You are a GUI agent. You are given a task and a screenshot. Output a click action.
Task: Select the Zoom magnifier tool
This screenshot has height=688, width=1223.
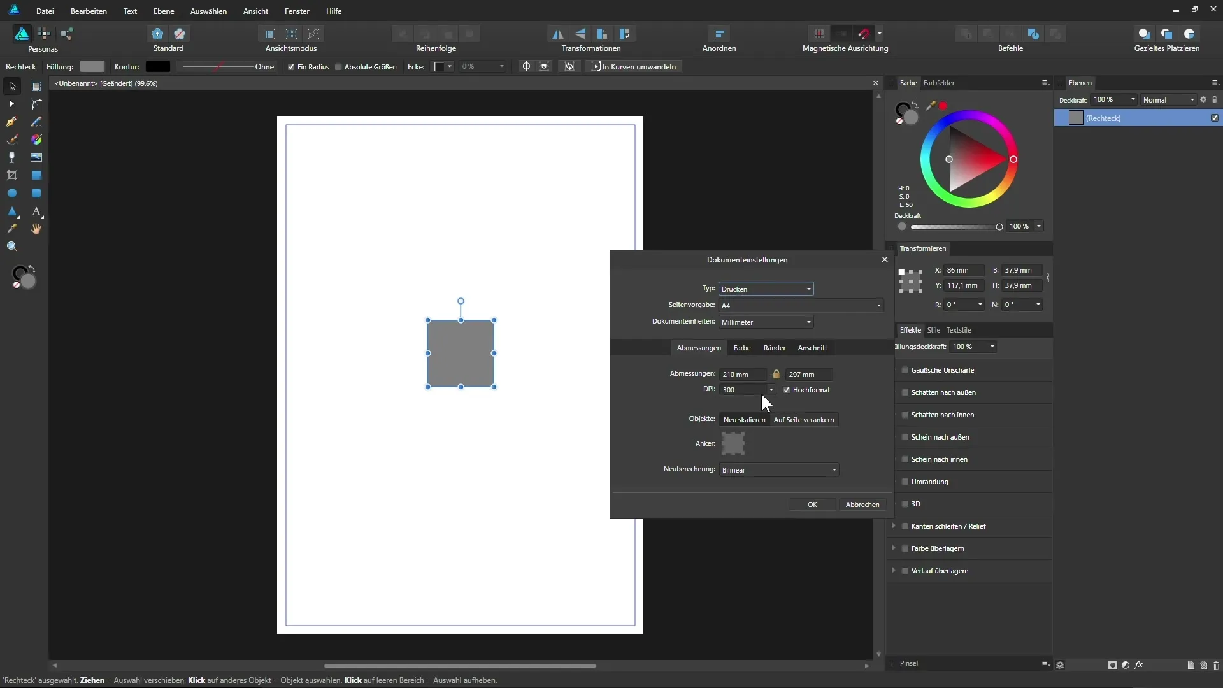[x=12, y=247]
